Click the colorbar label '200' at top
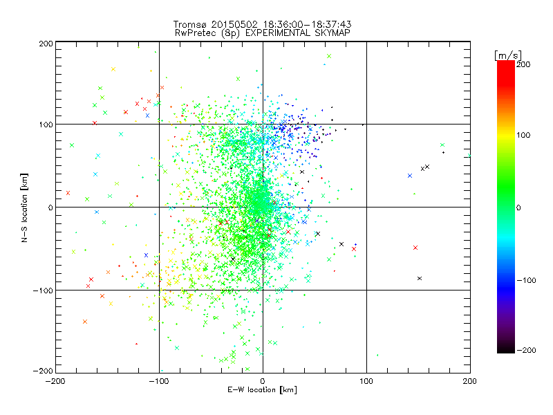 click(x=523, y=64)
